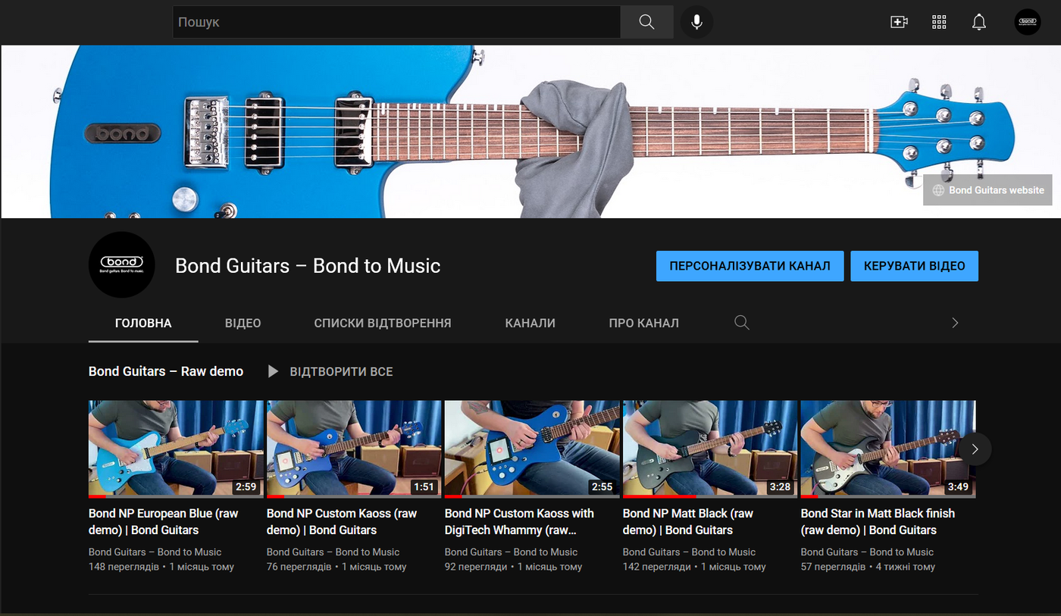Viewport: 1061px width, 616px height.
Task: Click ПЕРСОНАЛІЗУВАТИ КАНАЛ button
Action: click(750, 266)
